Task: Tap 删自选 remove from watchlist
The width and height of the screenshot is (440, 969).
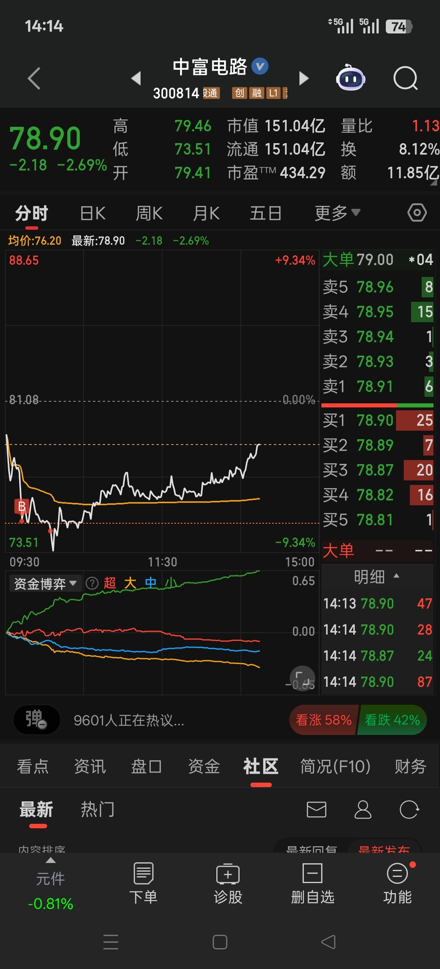Action: [312, 883]
